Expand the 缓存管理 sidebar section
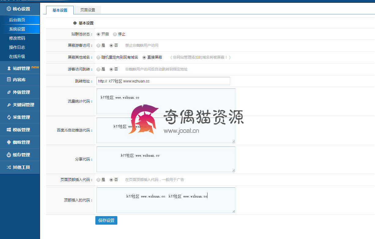Image resolution: width=375 pixels, height=239 pixels. pos(20,155)
